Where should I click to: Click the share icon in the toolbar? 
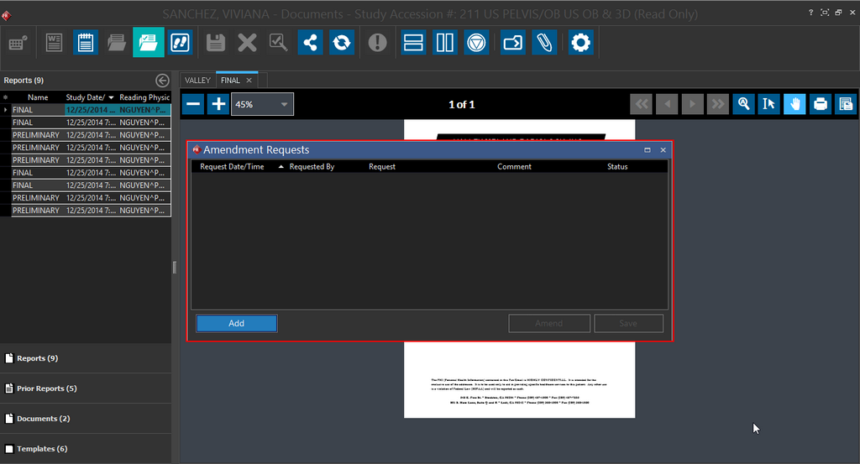pyautogui.click(x=310, y=43)
